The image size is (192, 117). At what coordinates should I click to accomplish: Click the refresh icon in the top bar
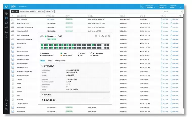pyautogui.click(x=142, y=7)
